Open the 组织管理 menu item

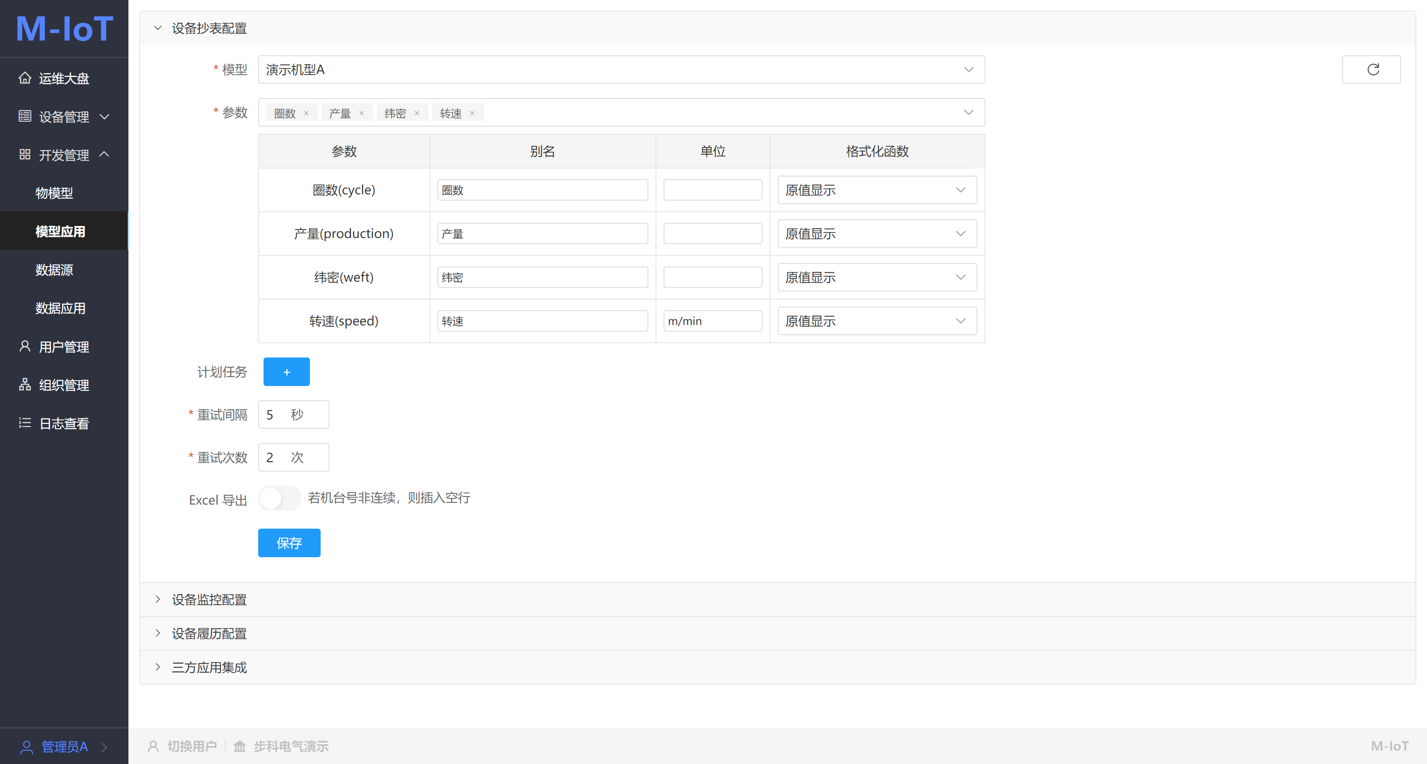[64, 385]
